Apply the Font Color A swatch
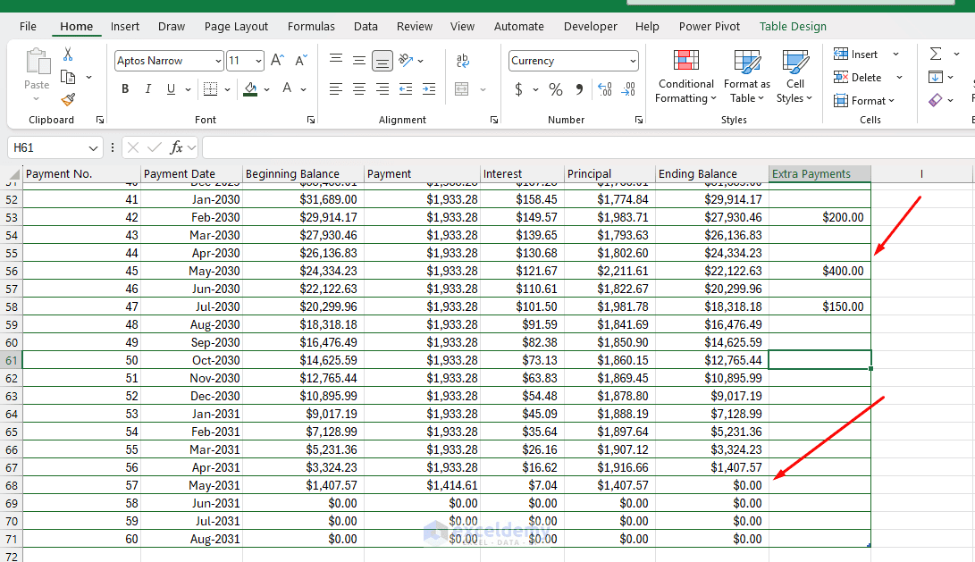This screenshot has width=975, height=562. click(x=287, y=88)
